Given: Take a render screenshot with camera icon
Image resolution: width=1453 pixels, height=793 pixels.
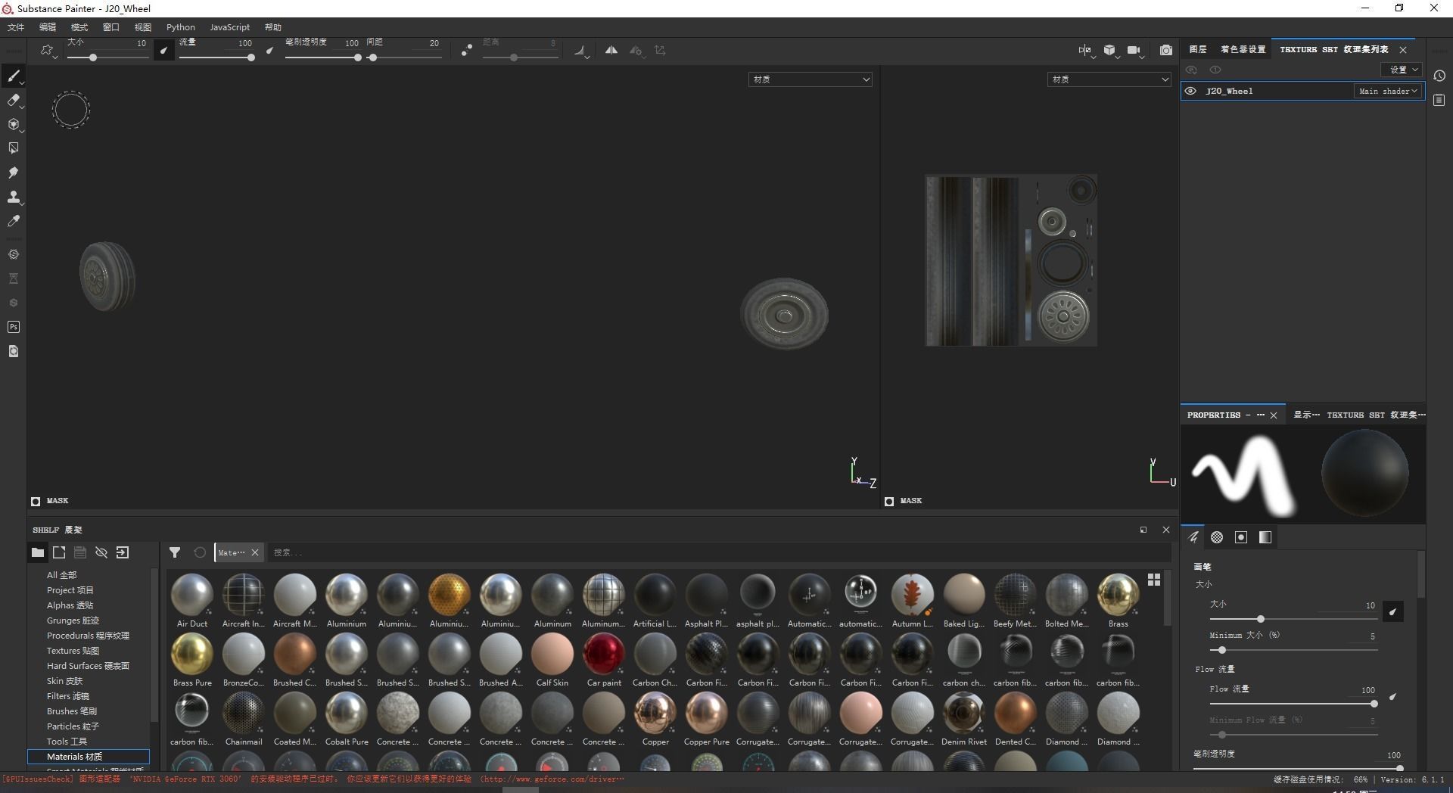Looking at the screenshot, I should pos(1166,50).
